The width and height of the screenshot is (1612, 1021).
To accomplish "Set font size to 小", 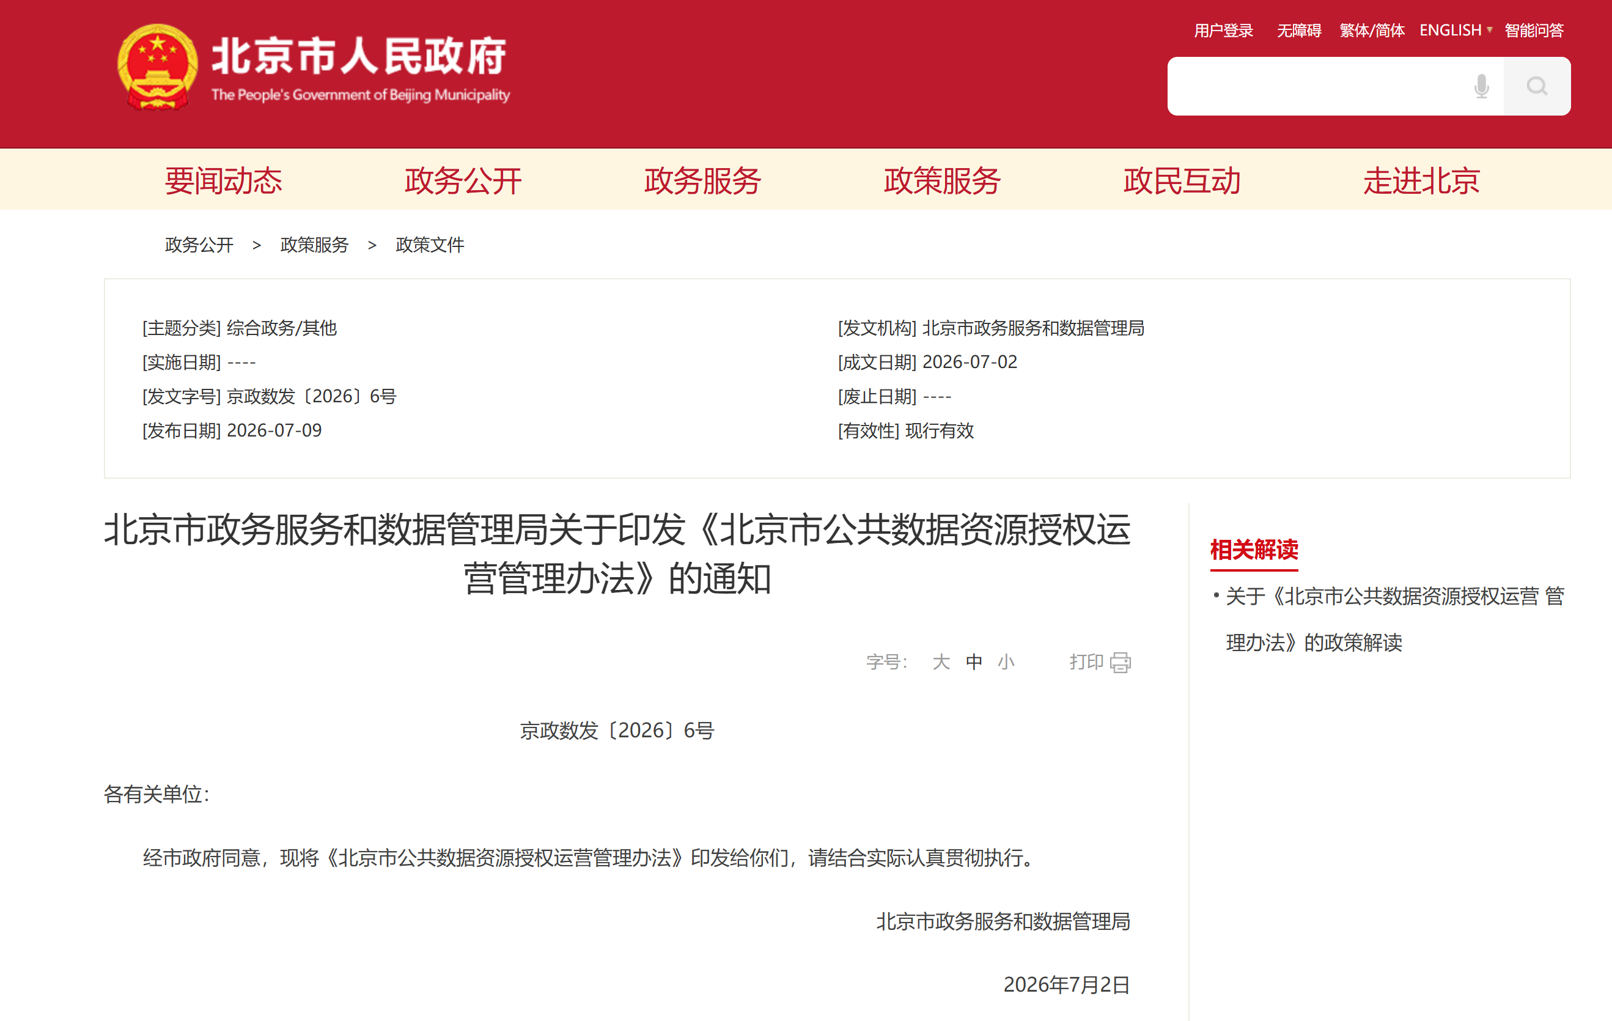I will (1006, 662).
